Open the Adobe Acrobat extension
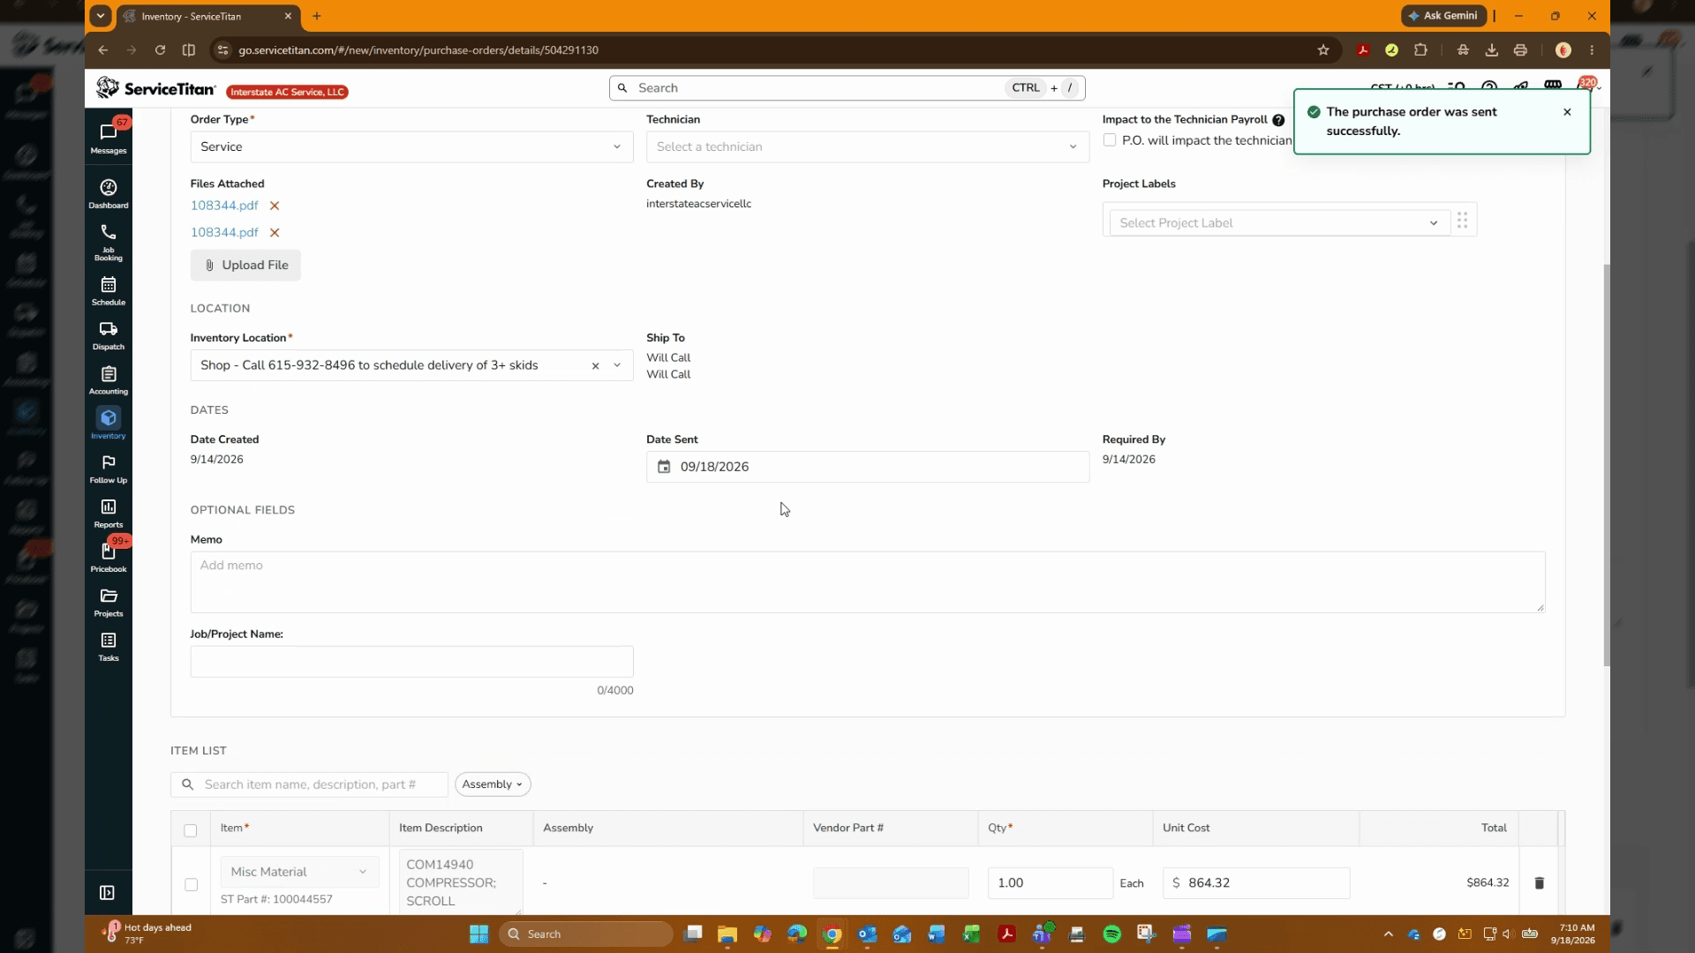This screenshot has height=953, width=1695. point(1363,50)
